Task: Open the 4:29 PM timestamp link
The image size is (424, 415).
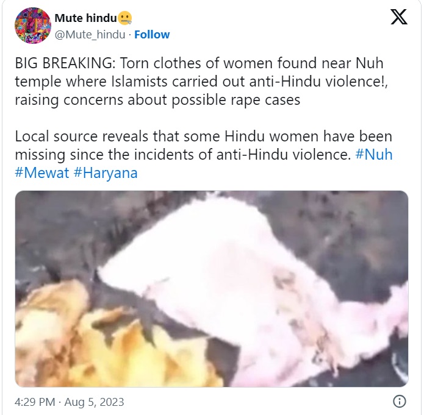Action: (35, 402)
